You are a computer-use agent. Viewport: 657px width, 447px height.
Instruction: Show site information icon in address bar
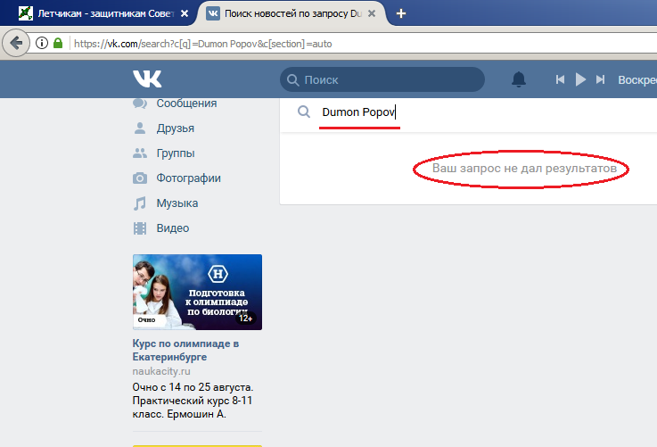pyautogui.click(x=41, y=43)
